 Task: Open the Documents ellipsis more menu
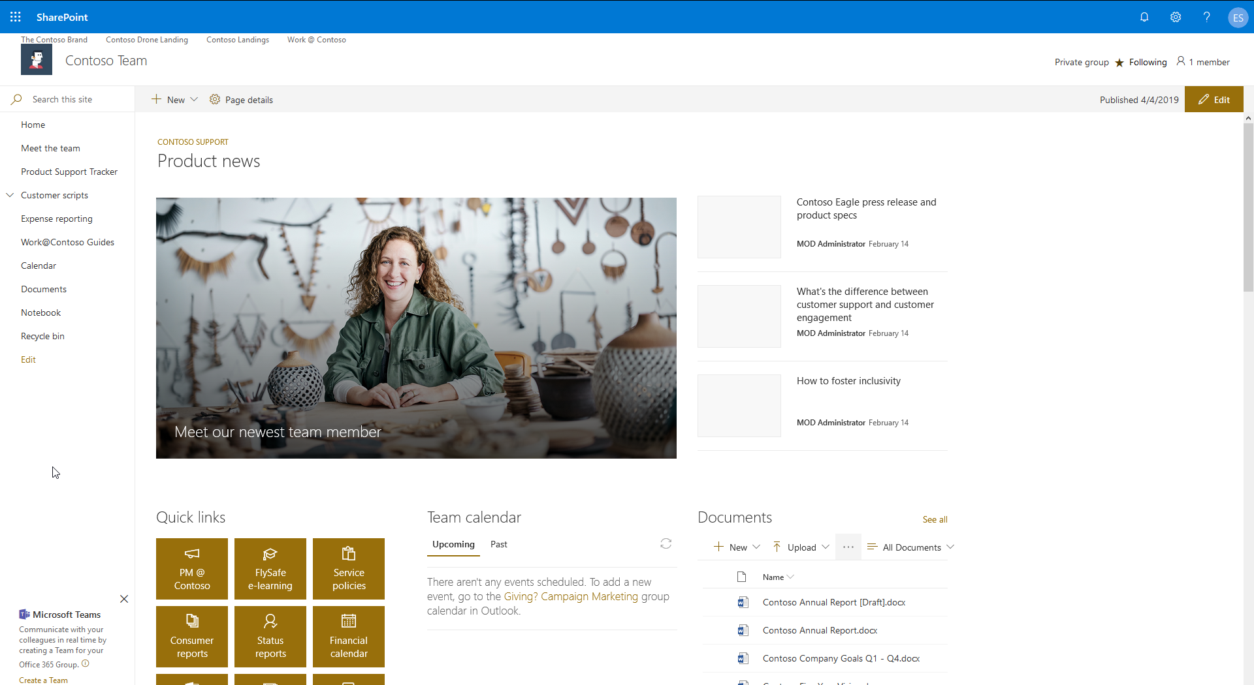tap(848, 547)
